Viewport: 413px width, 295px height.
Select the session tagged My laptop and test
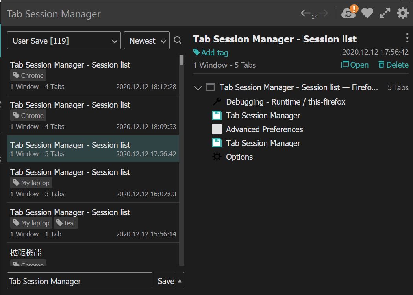93,223
